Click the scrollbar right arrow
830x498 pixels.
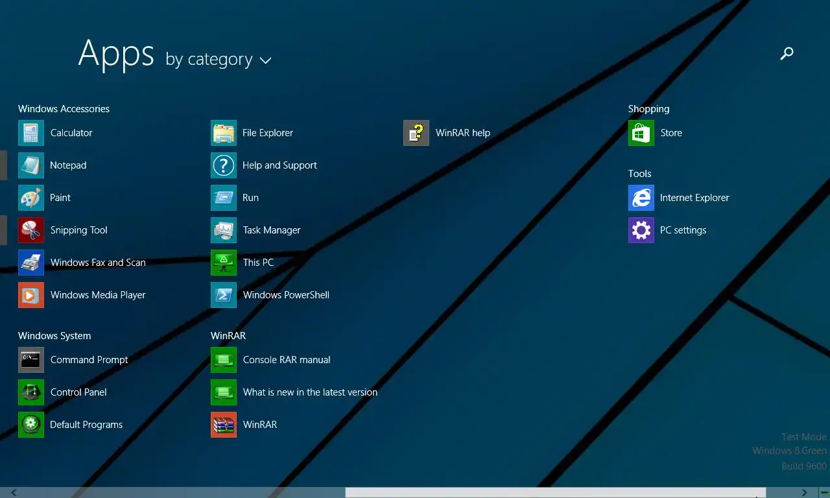pos(805,493)
